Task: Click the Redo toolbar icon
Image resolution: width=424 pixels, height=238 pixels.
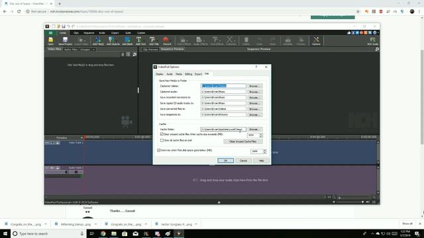Action: click(x=272, y=41)
